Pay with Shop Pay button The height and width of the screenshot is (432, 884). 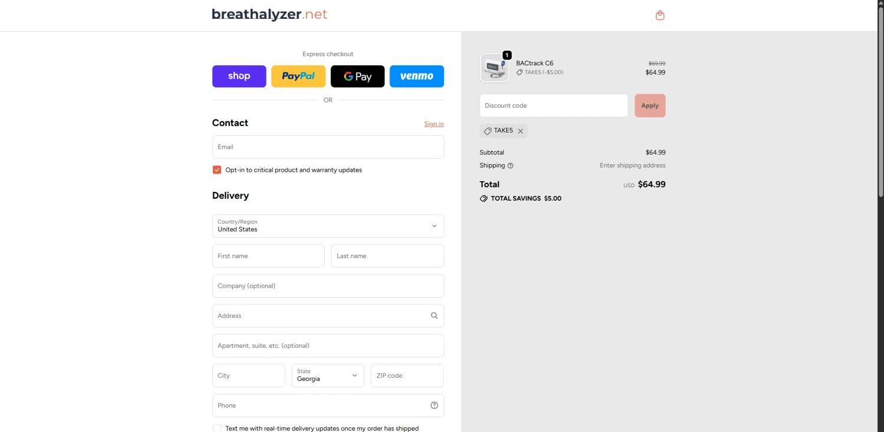[x=239, y=77]
